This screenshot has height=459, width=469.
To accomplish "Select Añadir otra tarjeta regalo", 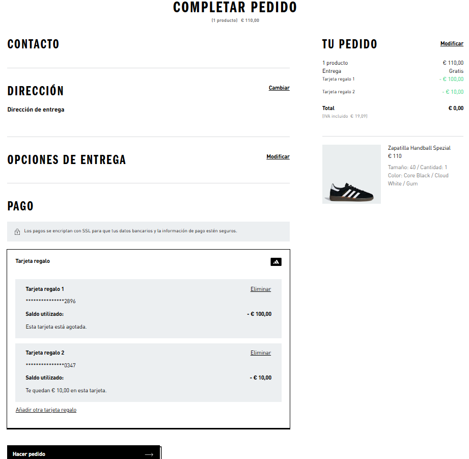I will coord(46,410).
